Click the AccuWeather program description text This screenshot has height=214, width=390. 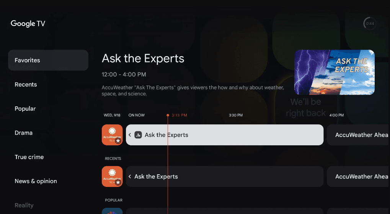click(193, 90)
